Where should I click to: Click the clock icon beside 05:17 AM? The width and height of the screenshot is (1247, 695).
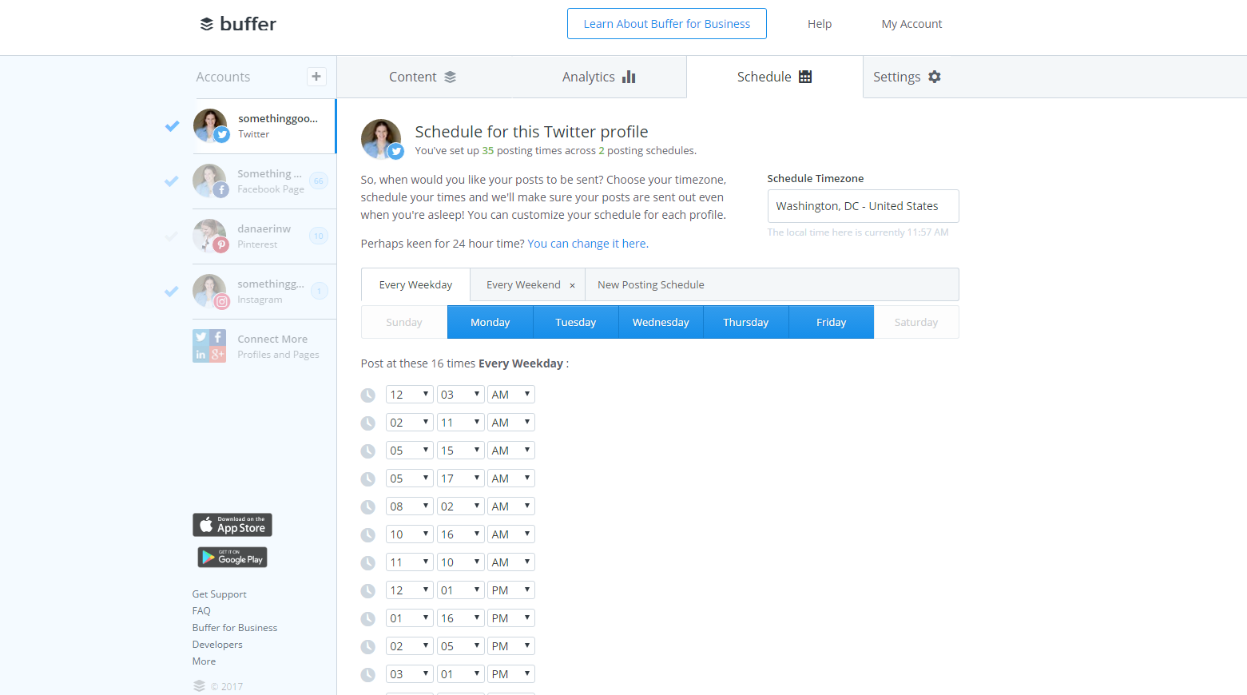pos(367,479)
